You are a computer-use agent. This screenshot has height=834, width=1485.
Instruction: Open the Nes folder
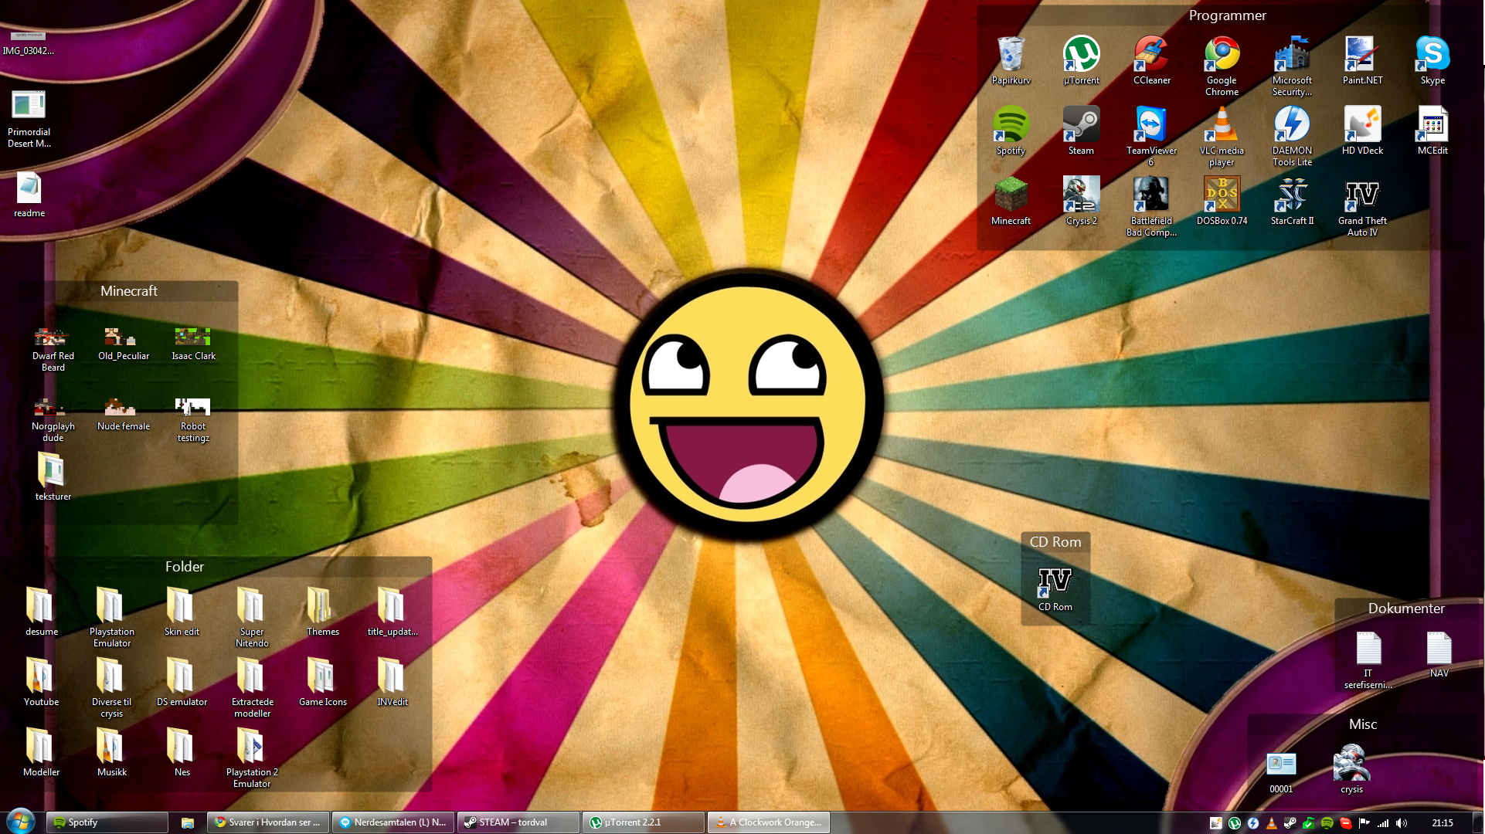pyautogui.click(x=182, y=752)
